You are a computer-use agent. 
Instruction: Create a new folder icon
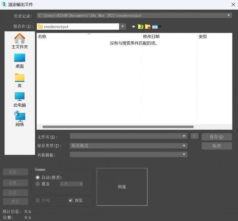pyautogui.click(x=148, y=27)
